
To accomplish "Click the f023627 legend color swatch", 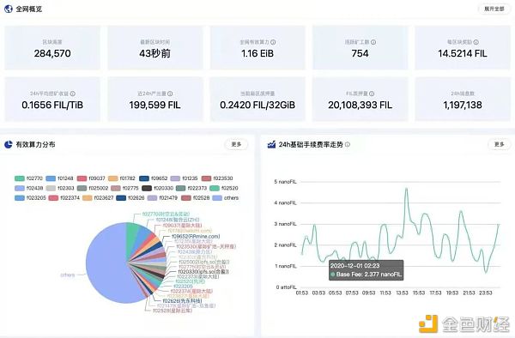I will coord(88,198).
